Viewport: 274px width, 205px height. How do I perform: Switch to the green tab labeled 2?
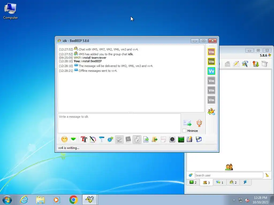coord(193,182)
